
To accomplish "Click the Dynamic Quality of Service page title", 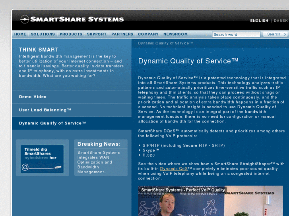I will [x=188, y=61].
